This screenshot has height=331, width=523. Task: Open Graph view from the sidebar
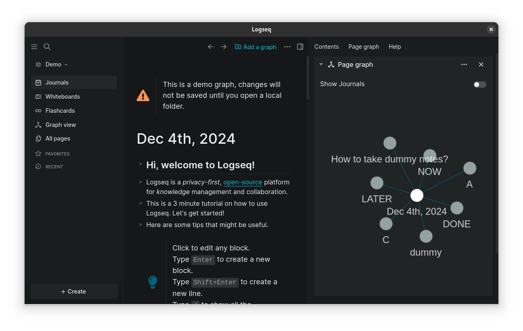pos(60,124)
